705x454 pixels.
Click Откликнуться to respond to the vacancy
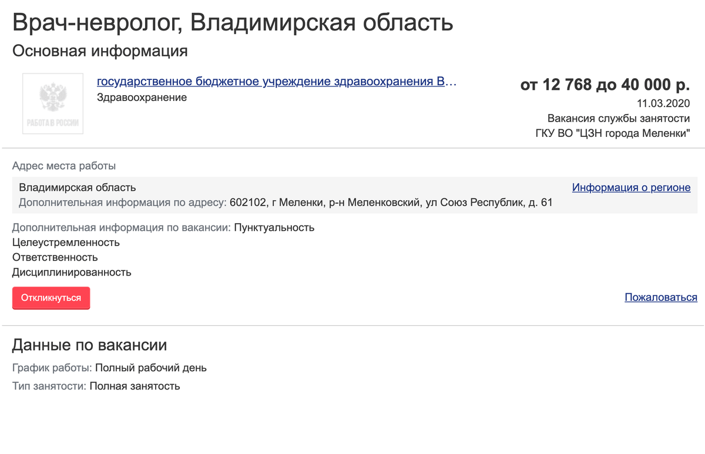click(51, 298)
